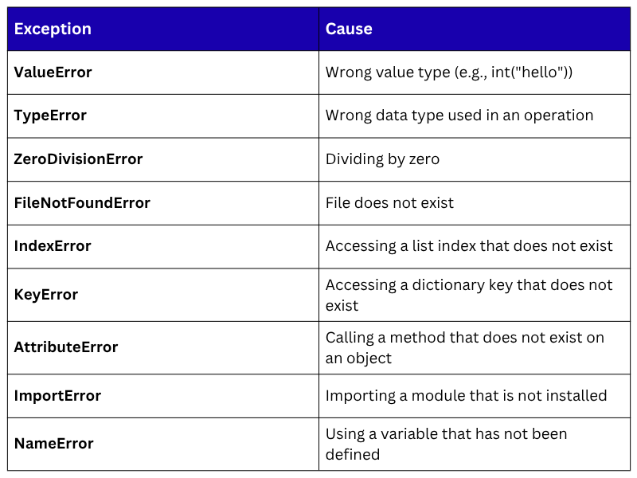Select the "Dividing by zero" cell
637x478 pixels.
(x=382, y=159)
